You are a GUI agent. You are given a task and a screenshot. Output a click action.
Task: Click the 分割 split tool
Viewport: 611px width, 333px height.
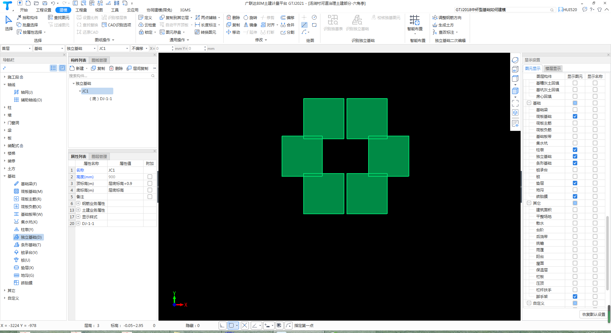click(x=287, y=32)
